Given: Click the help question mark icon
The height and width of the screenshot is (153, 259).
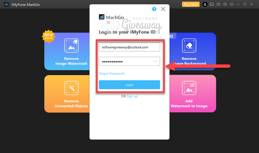Looking at the screenshot, I should coord(154,9).
